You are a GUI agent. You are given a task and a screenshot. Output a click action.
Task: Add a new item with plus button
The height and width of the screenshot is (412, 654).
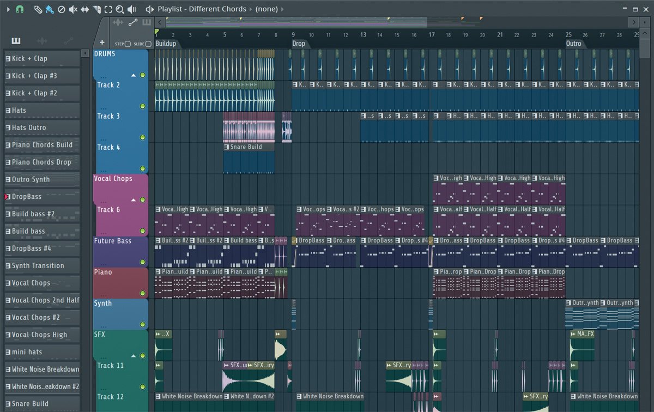tap(102, 43)
